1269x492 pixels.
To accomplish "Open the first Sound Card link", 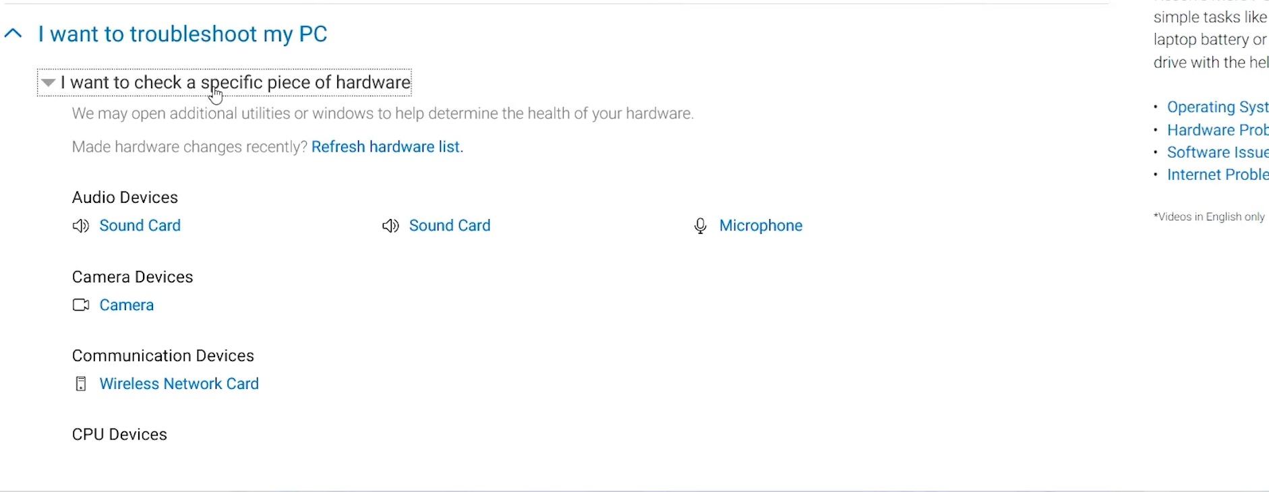I will coord(140,226).
